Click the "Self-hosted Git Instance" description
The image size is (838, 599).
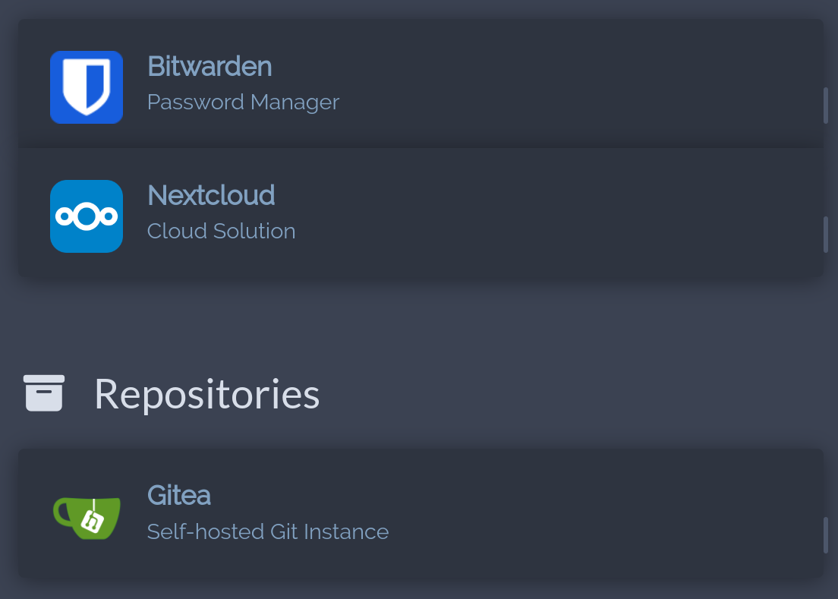point(268,532)
